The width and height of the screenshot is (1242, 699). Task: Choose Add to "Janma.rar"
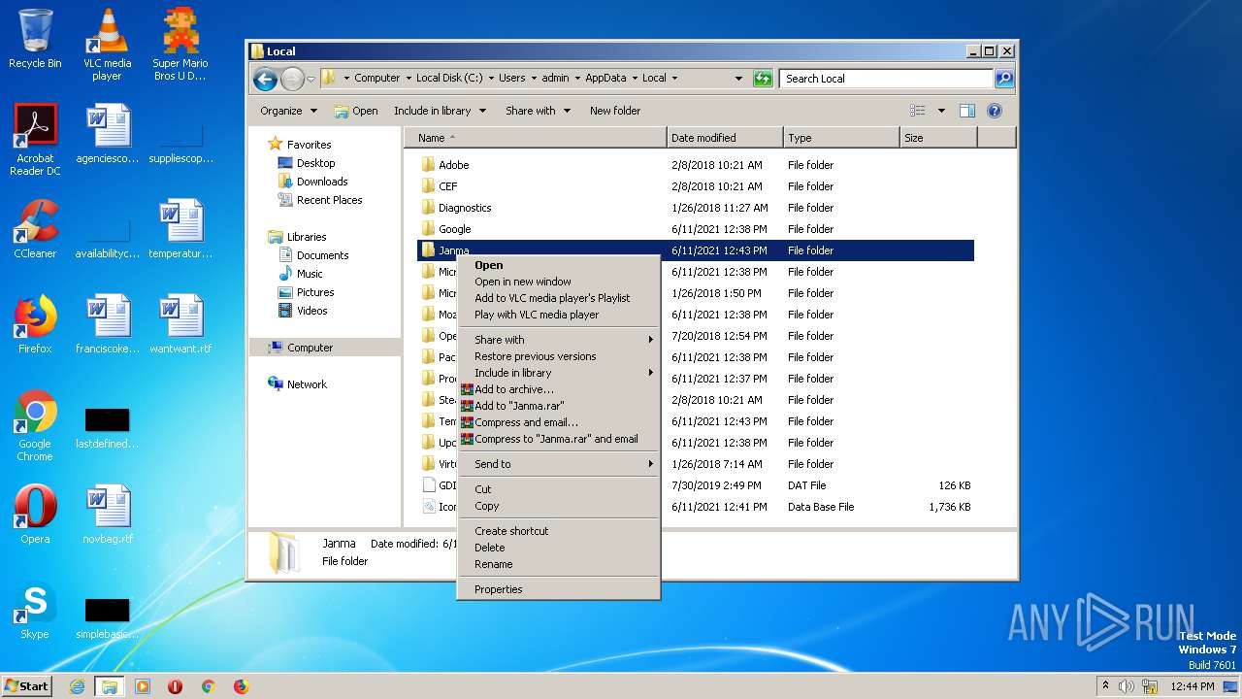coord(559,406)
